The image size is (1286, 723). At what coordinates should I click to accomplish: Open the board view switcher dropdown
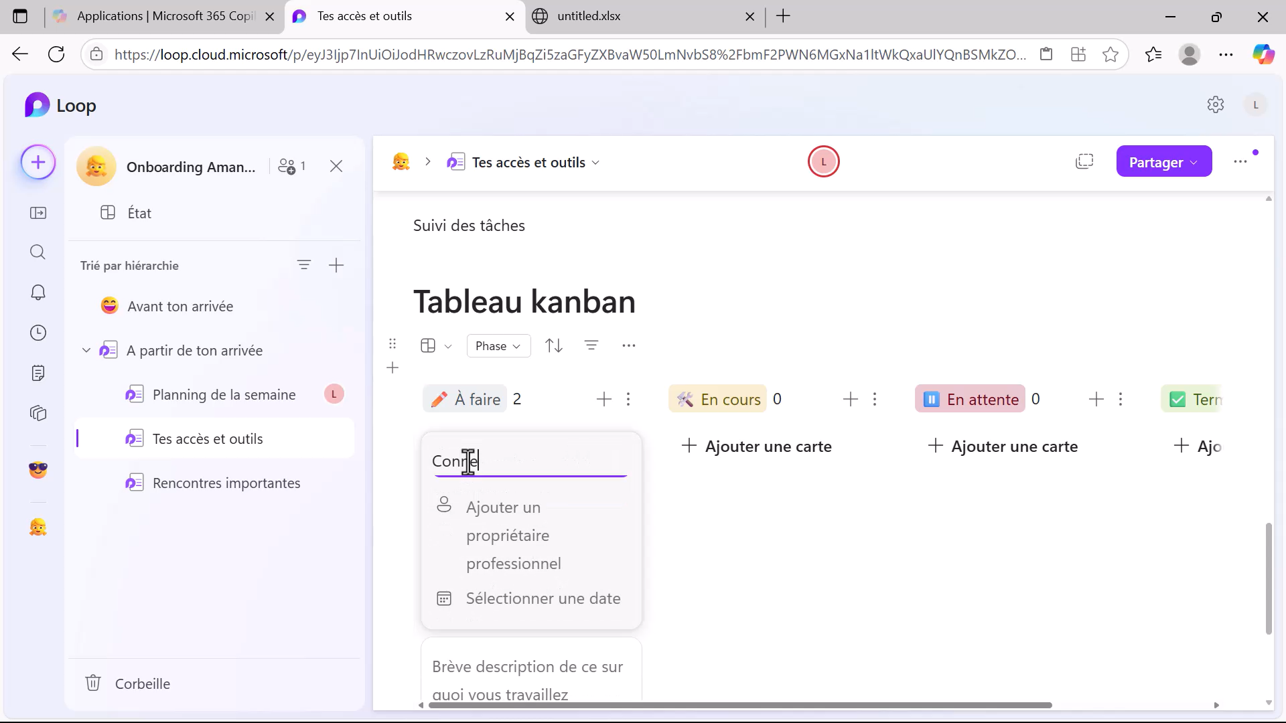(435, 345)
